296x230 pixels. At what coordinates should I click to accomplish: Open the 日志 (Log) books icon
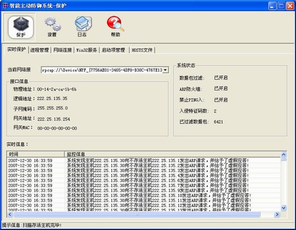[x=82, y=27]
